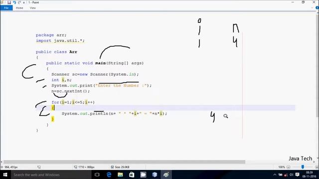319x179 pixels.
Task: Click the Save icon in quick access toolbar
Action: pyautogui.click(x=9, y=2)
